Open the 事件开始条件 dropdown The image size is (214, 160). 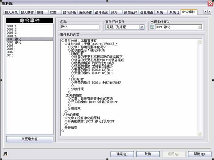point(142,27)
